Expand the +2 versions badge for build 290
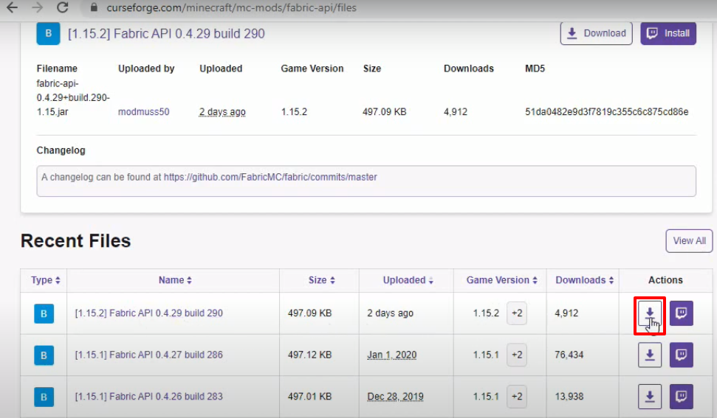 pos(517,313)
